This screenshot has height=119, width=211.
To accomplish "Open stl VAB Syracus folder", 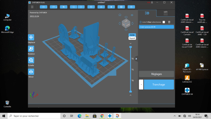I will tap(202, 67).
